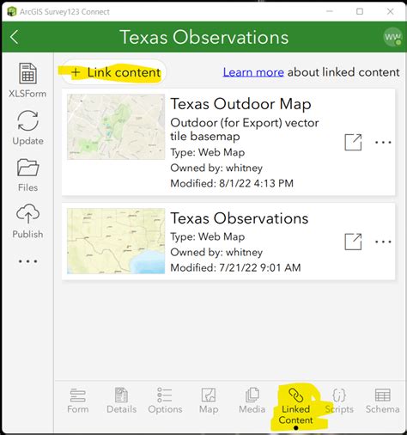Viewport: 407px width, 435px height.
Task: Click 'Modified: 8/1/22 4:13 PM' text
Action: click(x=232, y=183)
